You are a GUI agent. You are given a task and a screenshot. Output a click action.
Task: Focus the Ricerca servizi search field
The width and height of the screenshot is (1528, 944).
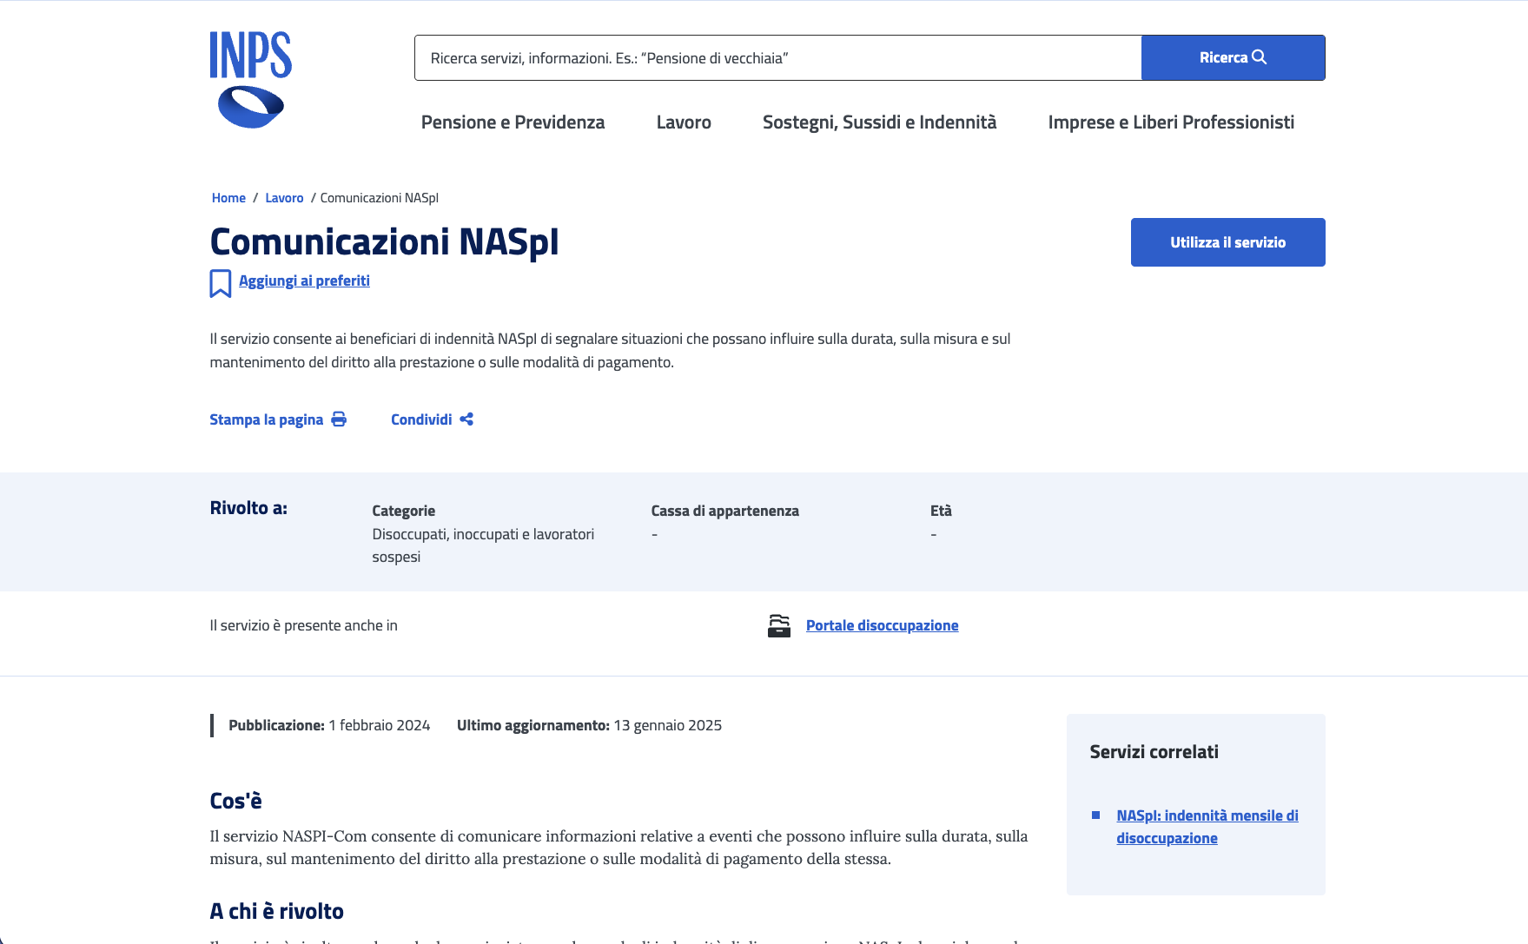point(777,58)
